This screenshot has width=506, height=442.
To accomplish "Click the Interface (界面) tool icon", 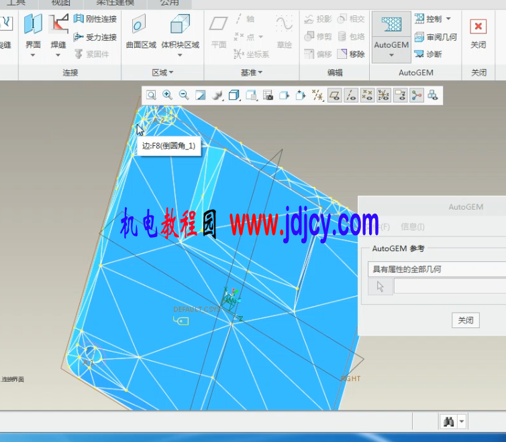I will (33, 24).
